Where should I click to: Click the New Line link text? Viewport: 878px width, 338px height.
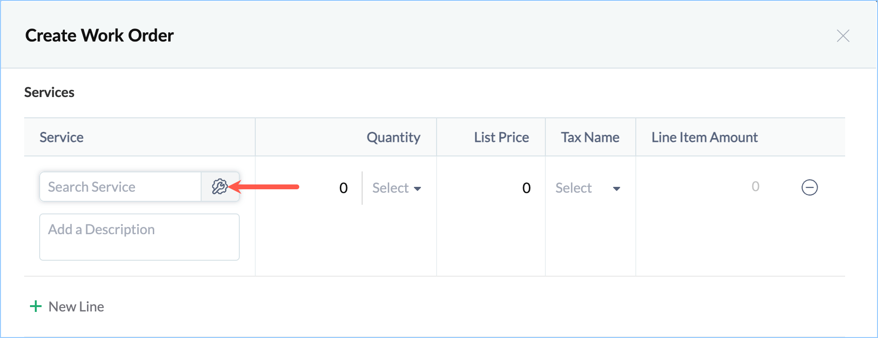click(76, 307)
